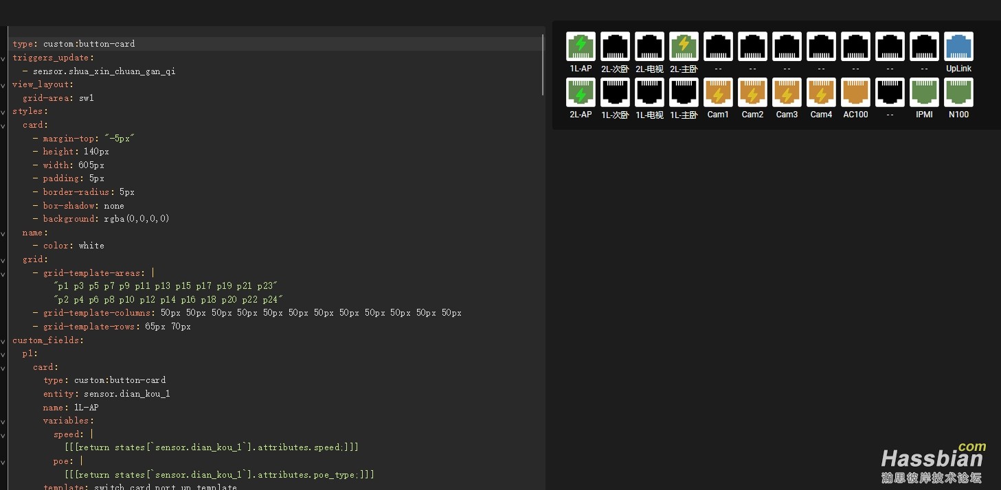Fold the custom_fields section
This screenshot has height=490, width=1001.
[x=3, y=340]
